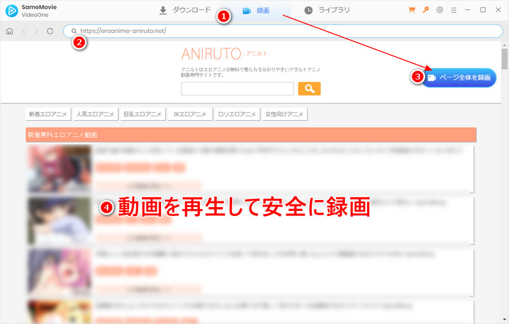Maximize the SameMovie window
The width and height of the screenshot is (509, 324).
[x=483, y=10]
